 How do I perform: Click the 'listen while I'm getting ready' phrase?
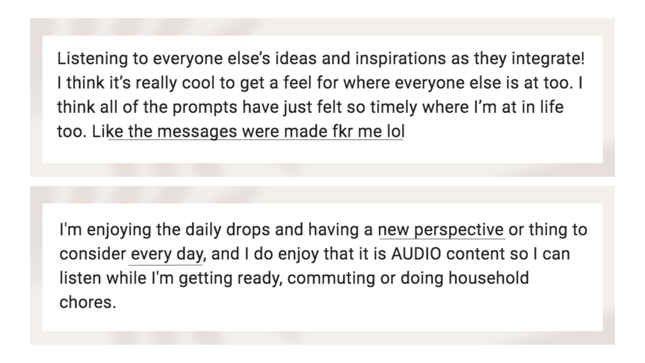click(x=171, y=278)
